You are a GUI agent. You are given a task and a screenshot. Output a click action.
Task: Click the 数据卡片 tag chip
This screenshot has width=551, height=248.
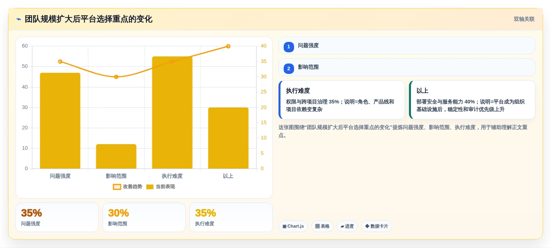pos(377,226)
